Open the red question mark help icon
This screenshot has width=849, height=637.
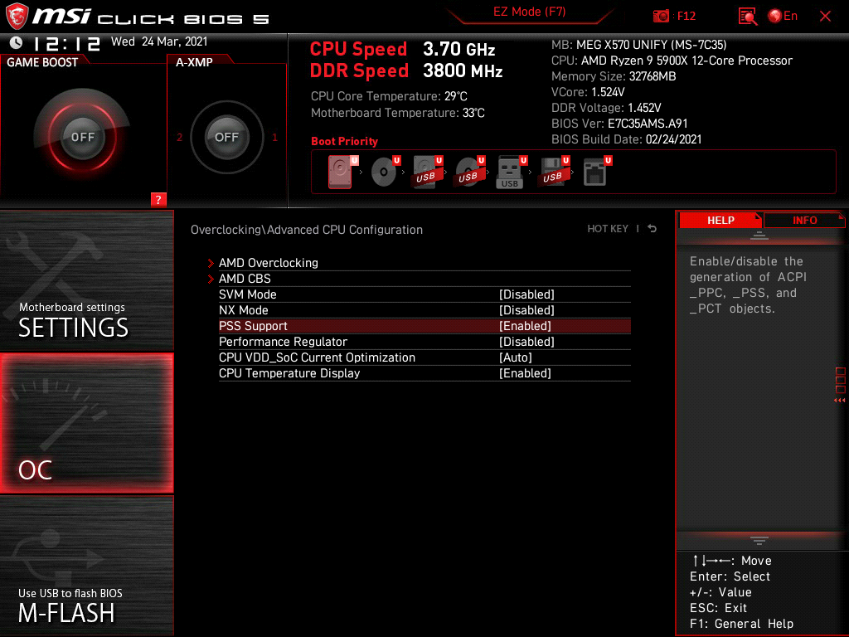[x=158, y=199]
